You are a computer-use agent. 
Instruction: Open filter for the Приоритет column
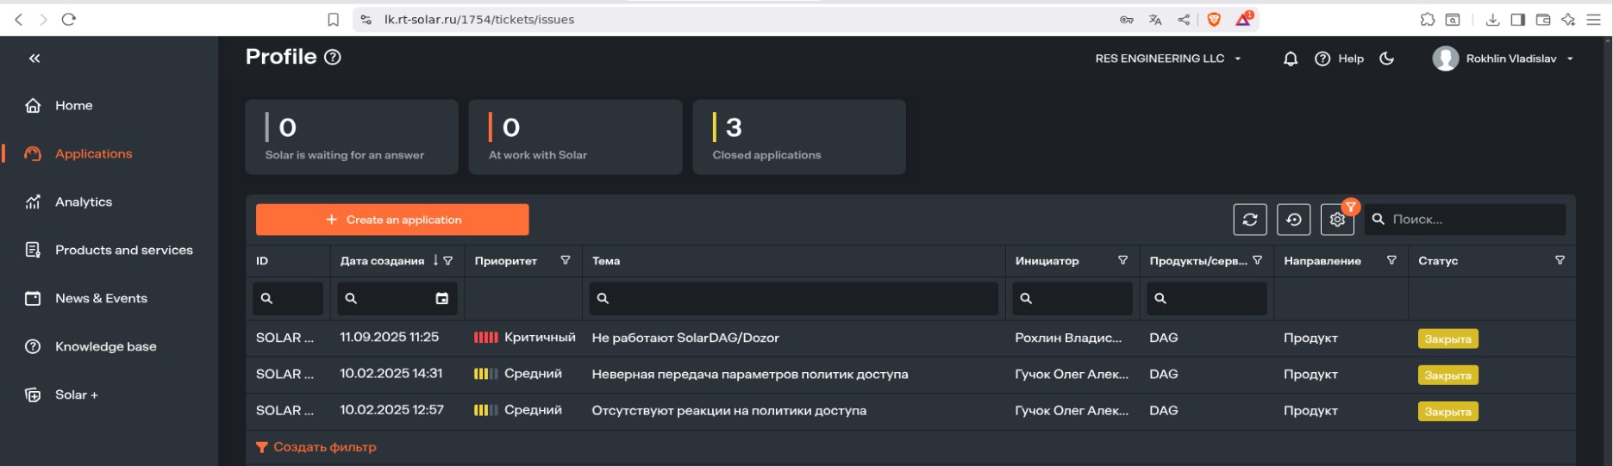click(x=565, y=260)
